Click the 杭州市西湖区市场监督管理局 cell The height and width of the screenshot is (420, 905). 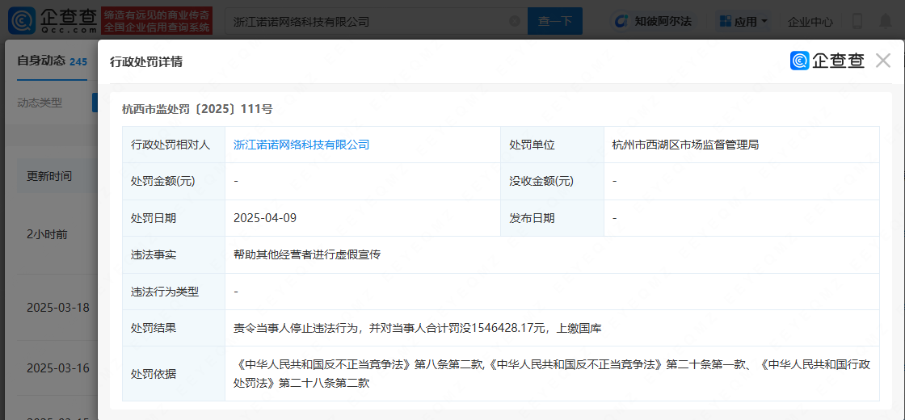pyautogui.click(x=685, y=145)
